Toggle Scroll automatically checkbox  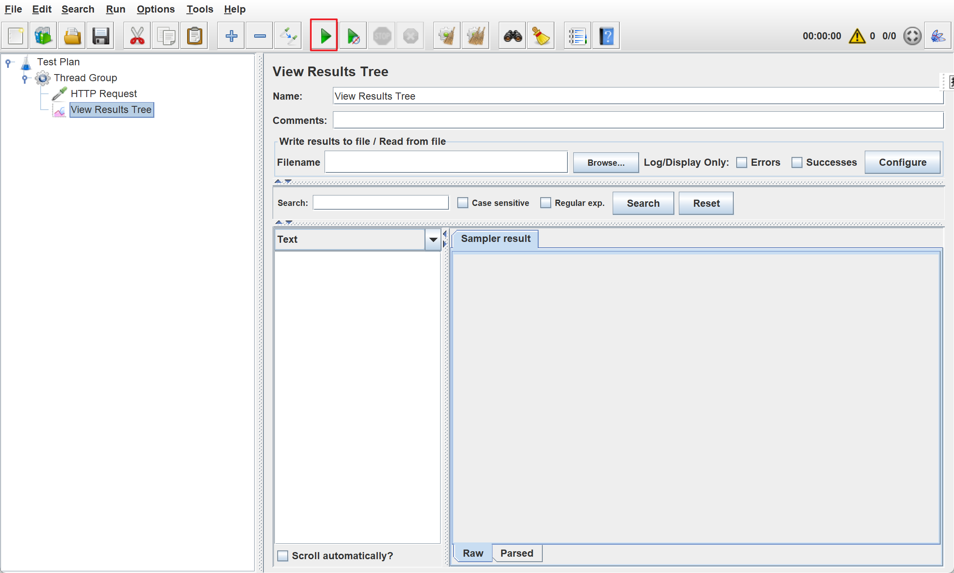(283, 556)
